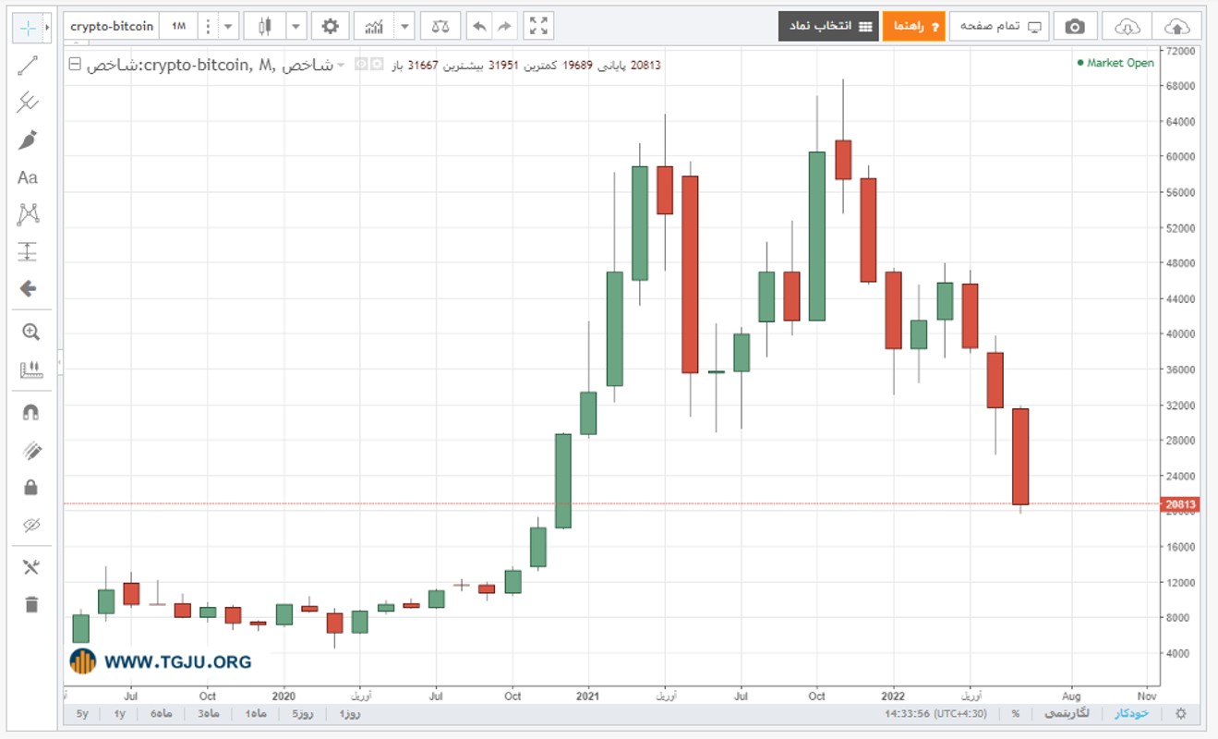Switch to the 5y time range
Screen dimensions: 1218x739
click(83, 713)
